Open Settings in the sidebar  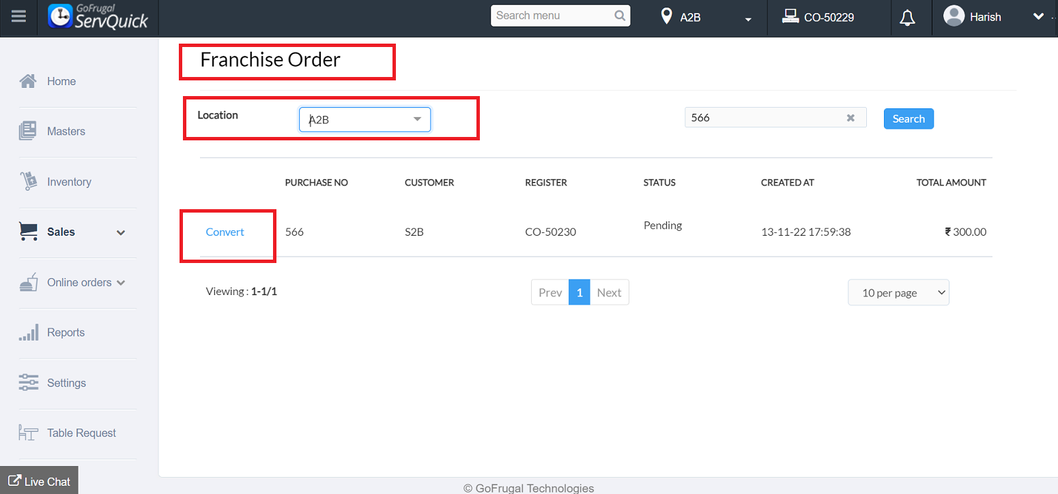click(x=67, y=383)
